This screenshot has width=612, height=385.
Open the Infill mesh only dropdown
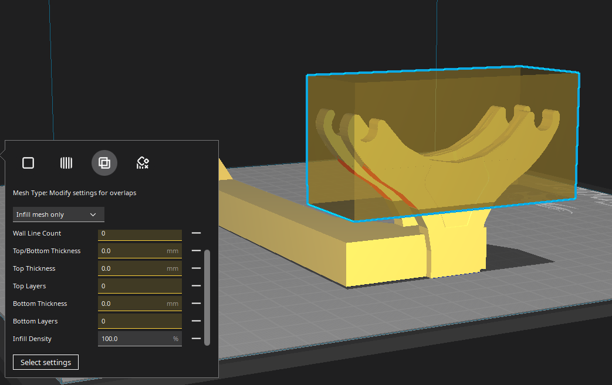point(58,214)
